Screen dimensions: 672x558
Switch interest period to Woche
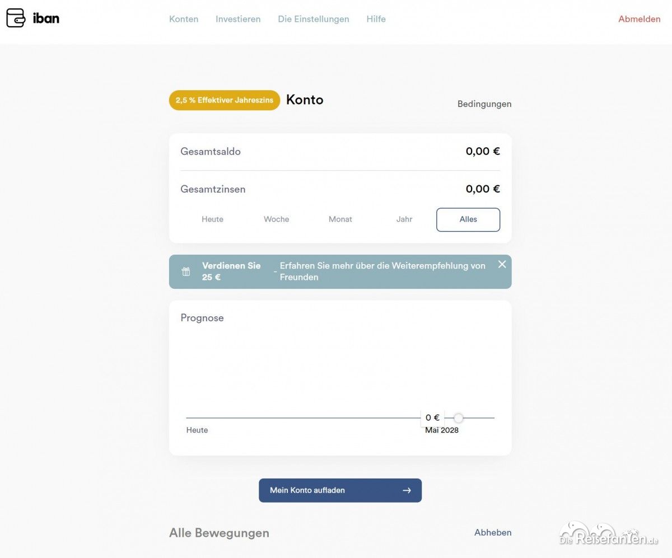point(276,219)
